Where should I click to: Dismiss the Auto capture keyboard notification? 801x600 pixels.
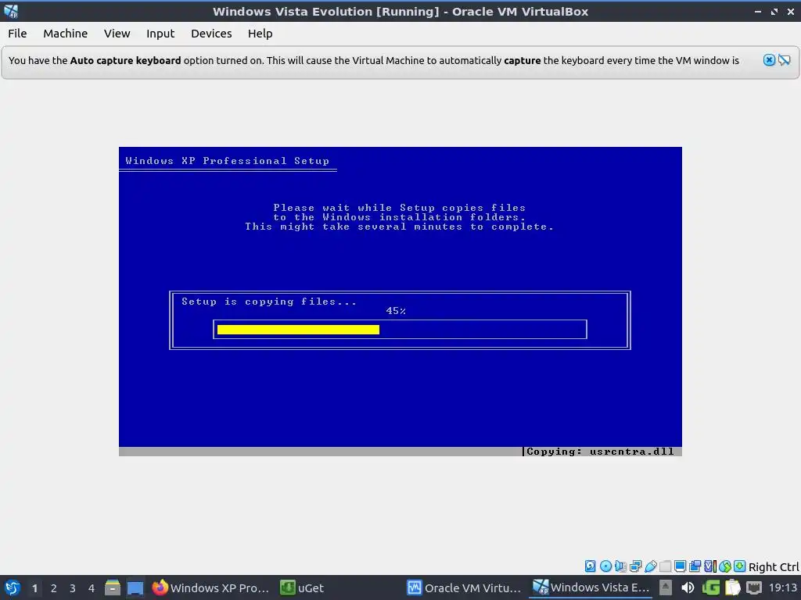[x=769, y=60]
